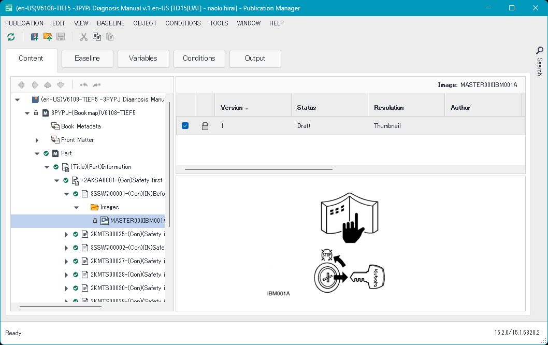Select the Cut scissors icon

[x=84, y=36]
